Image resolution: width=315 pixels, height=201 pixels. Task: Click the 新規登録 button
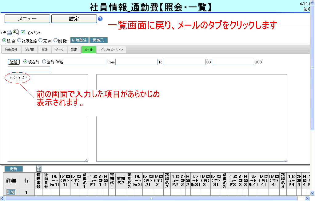(x=79, y=40)
